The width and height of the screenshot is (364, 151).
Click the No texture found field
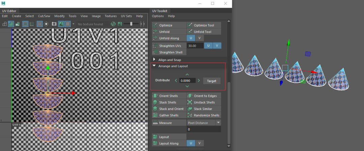tap(92, 24)
